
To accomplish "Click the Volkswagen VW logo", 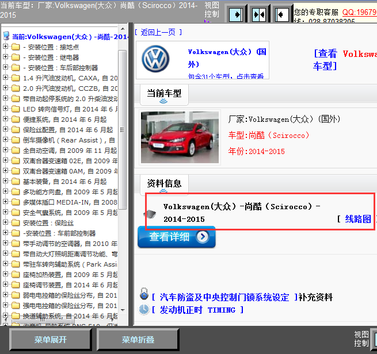I will tap(155, 59).
